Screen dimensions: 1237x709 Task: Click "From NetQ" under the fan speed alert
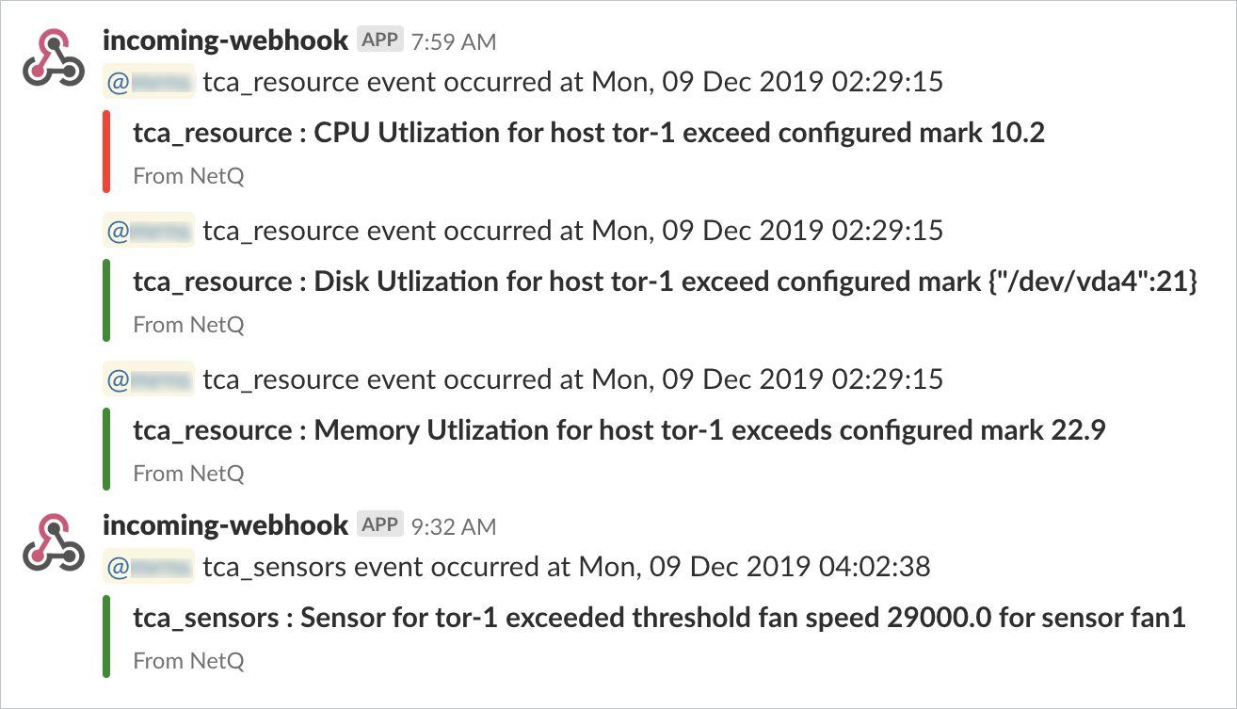188,661
